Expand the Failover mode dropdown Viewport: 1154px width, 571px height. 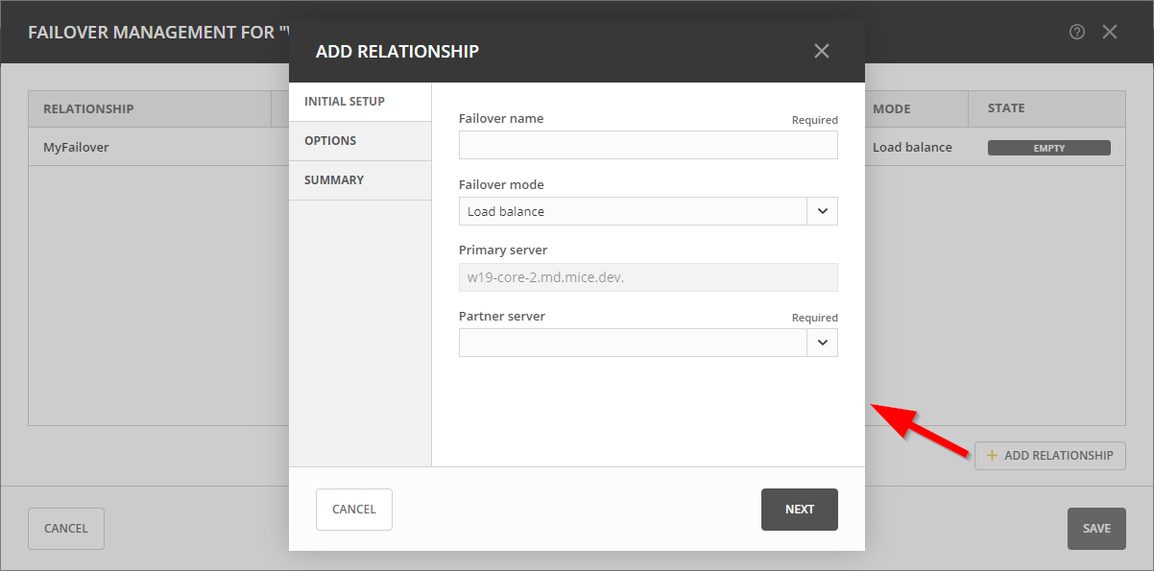[822, 210]
